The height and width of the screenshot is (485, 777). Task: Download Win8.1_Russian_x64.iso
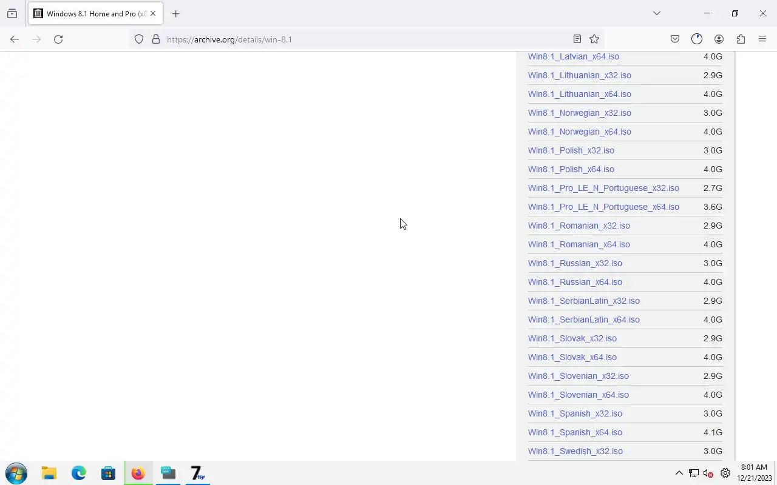(x=575, y=282)
